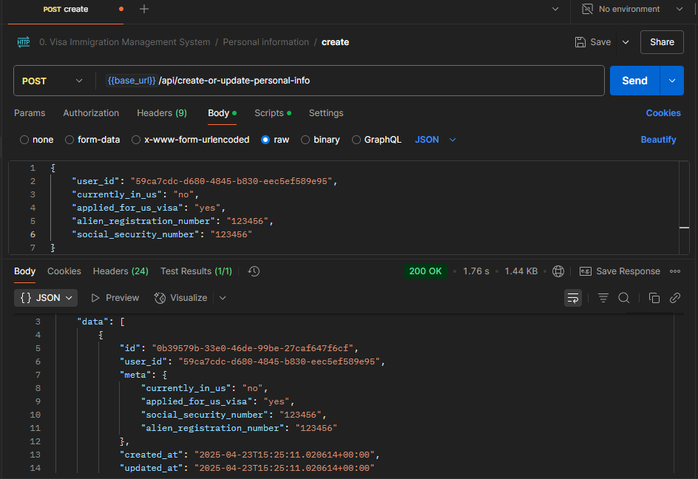
Task: Click the Preview play icon
Action: [x=95, y=298]
